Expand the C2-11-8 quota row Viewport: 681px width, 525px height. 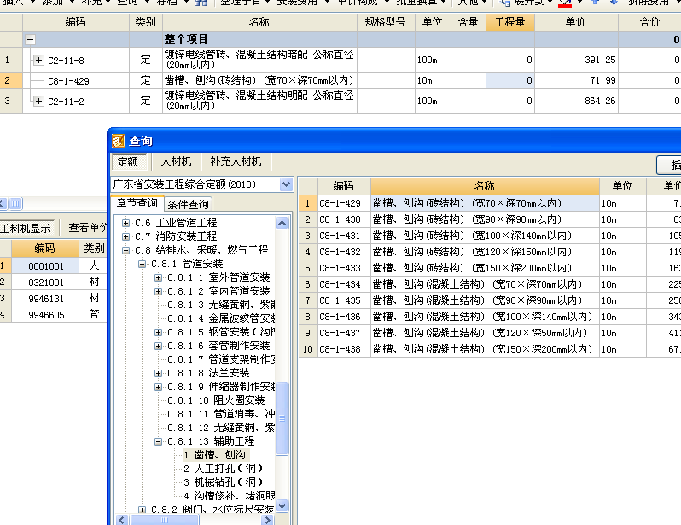(38, 60)
